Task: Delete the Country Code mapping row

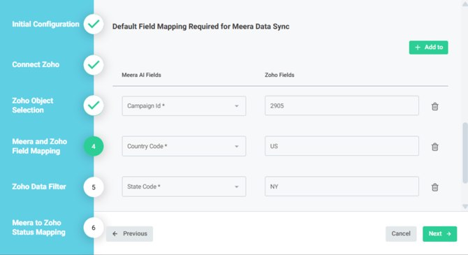Action: coord(435,147)
